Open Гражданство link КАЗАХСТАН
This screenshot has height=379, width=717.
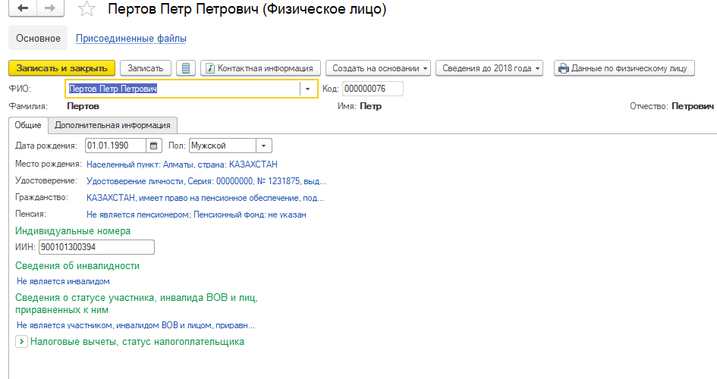[x=205, y=198]
